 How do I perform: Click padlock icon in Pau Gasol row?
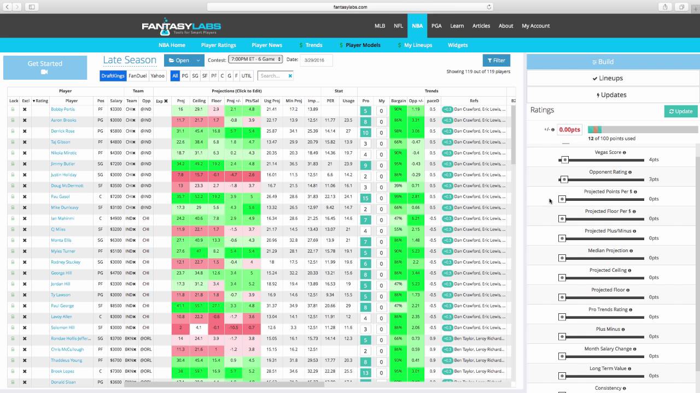(13, 196)
